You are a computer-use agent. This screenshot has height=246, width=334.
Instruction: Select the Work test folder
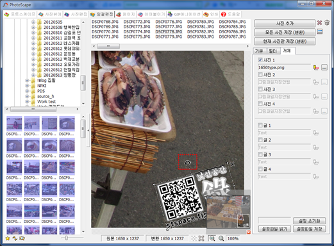click(46, 102)
